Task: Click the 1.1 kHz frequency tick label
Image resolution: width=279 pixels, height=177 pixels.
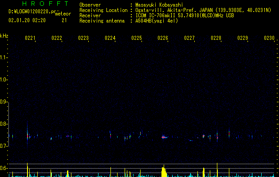Action: coord(4,58)
